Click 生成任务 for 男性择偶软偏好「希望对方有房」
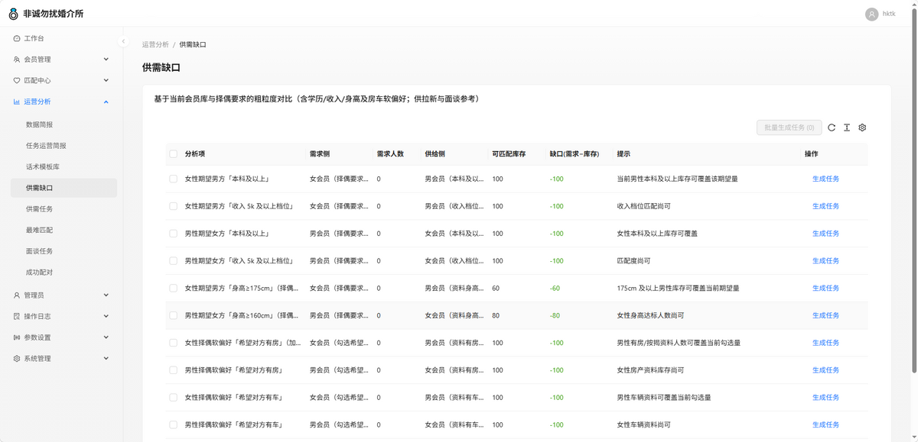 pyautogui.click(x=825, y=370)
